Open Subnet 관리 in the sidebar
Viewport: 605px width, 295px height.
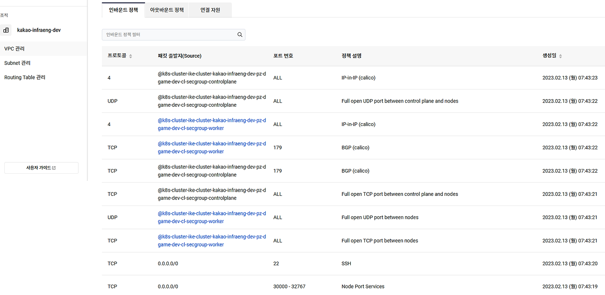coord(43,63)
